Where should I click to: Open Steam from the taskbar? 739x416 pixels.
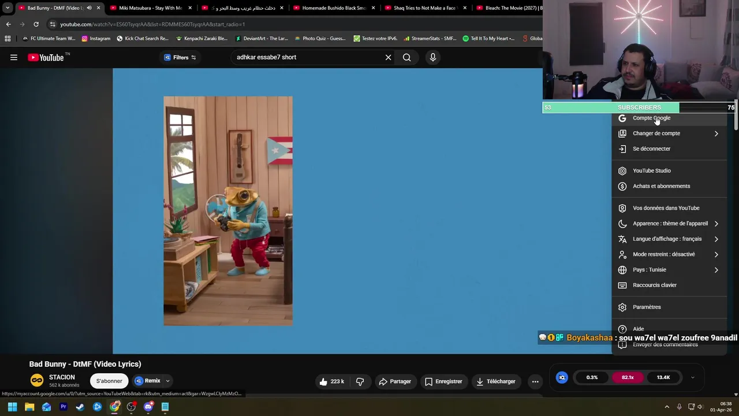[x=80, y=407]
